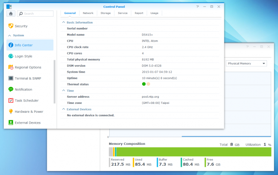Click the time zone (GMT+08:00) Taipei
The width and height of the screenshot is (278, 175).
(155, 103)
